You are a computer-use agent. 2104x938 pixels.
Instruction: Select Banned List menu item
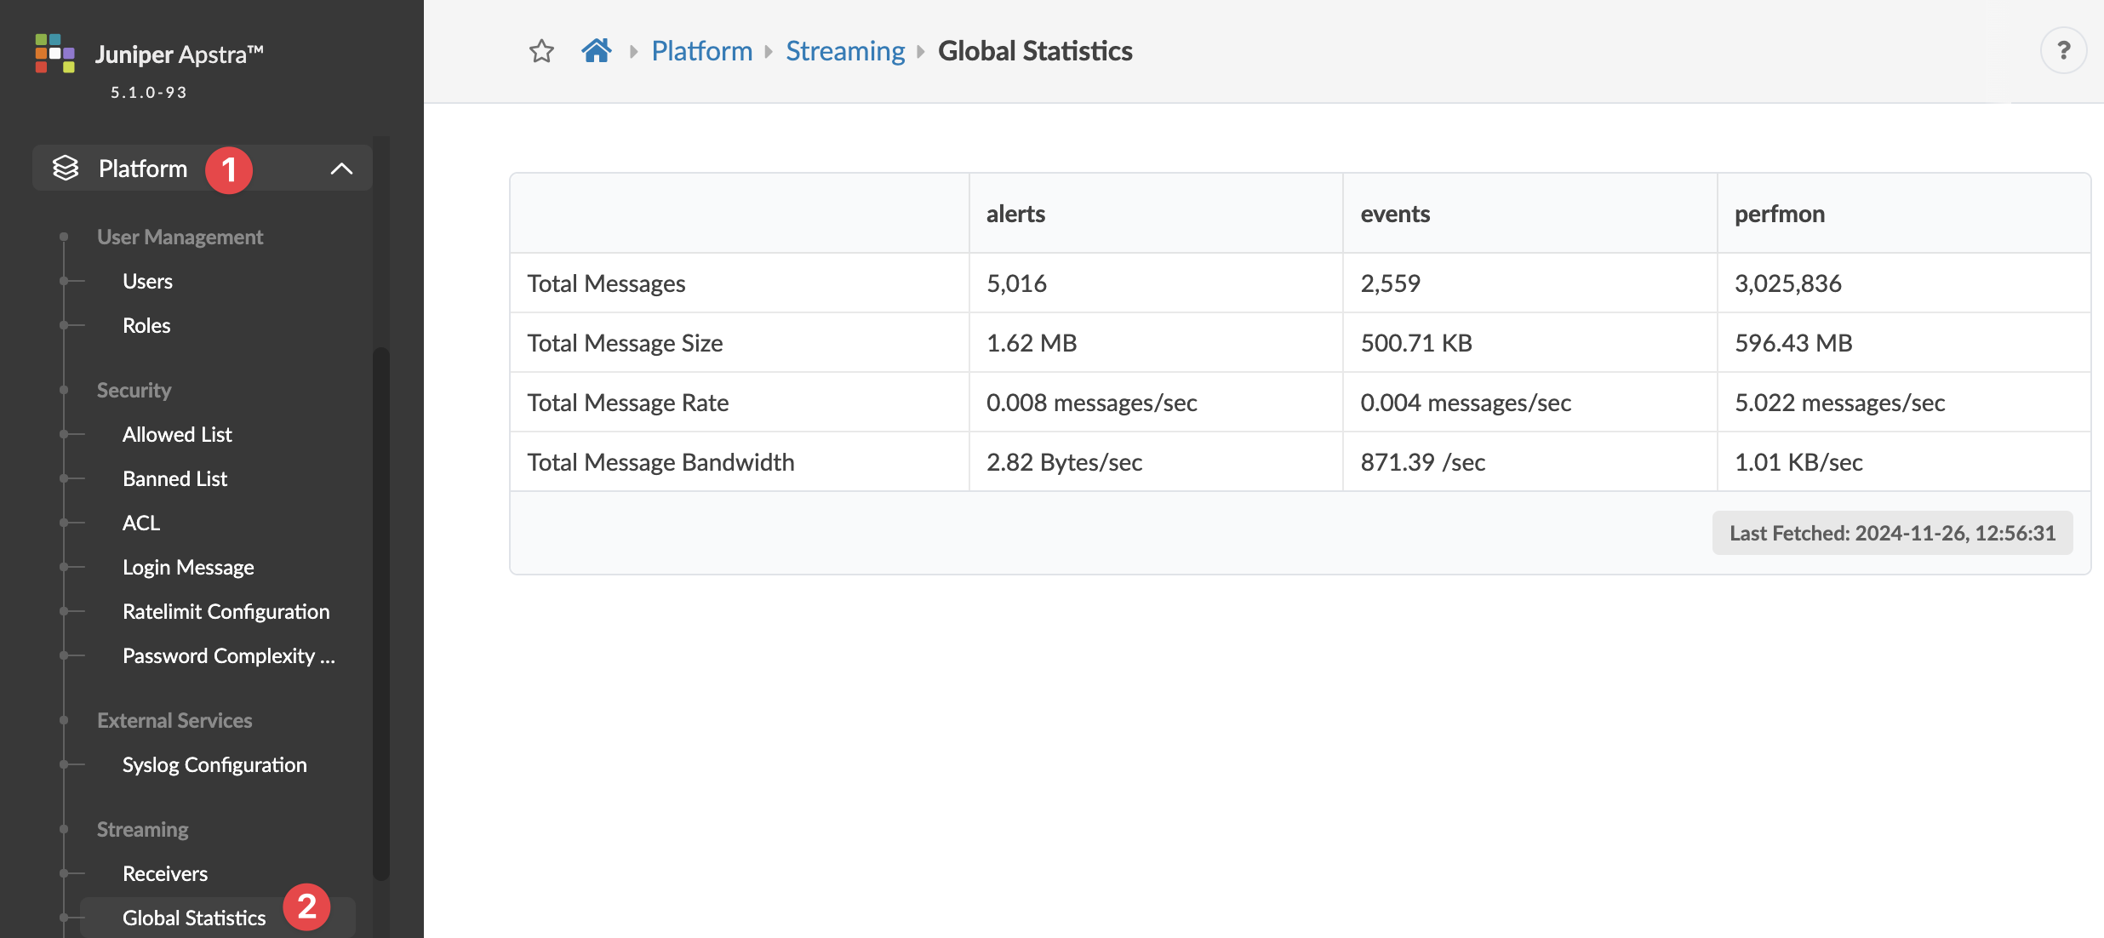point(174,478)
